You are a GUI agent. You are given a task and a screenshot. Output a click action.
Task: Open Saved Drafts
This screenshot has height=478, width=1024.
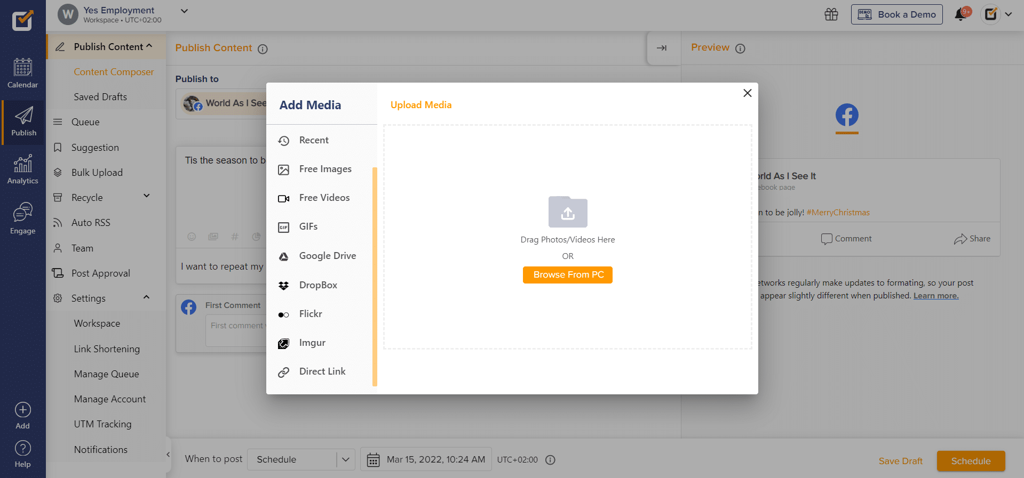pyautogui.click(x=100, y=97)
